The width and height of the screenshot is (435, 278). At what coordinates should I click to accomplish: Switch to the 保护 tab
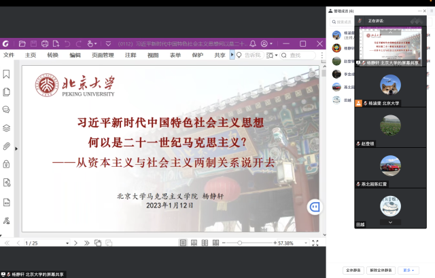point(198,55)
